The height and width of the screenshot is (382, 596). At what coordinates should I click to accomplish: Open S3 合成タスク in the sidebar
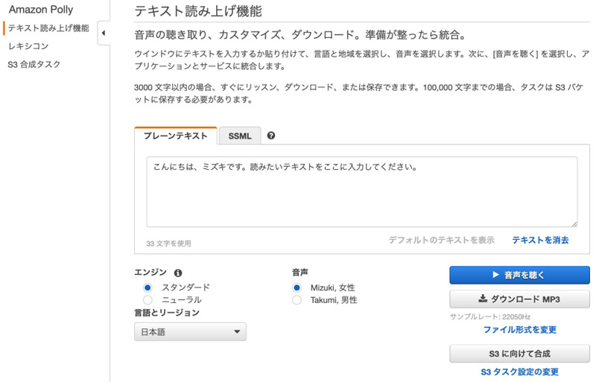point(34,65)
